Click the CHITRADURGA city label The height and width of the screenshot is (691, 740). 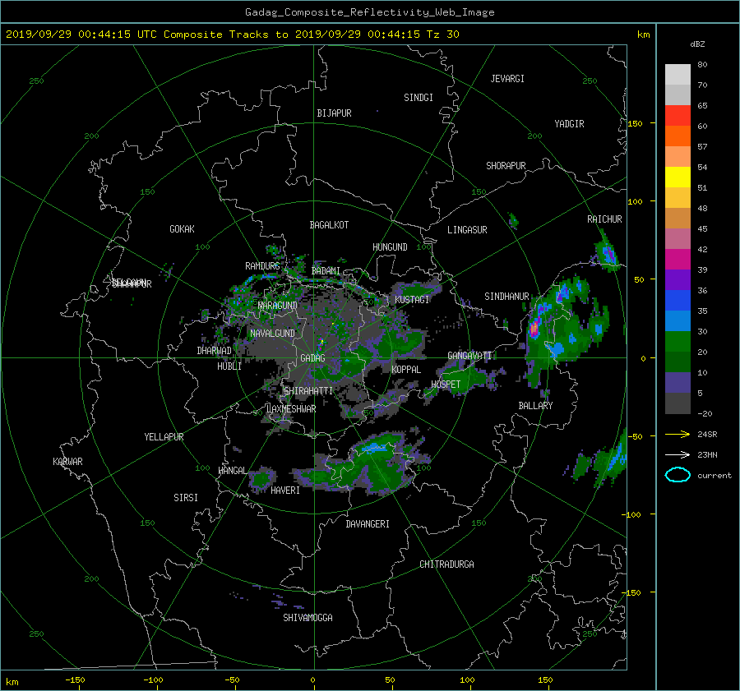coord(446,564)
